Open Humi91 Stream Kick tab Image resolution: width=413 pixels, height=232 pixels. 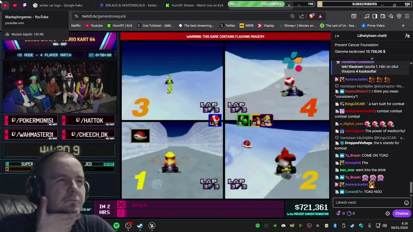194,5
